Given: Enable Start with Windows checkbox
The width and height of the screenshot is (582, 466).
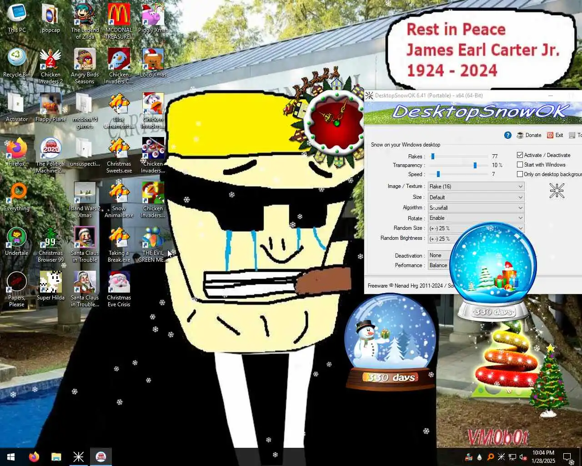Looking at the screenshot, I should coord(520,165).
